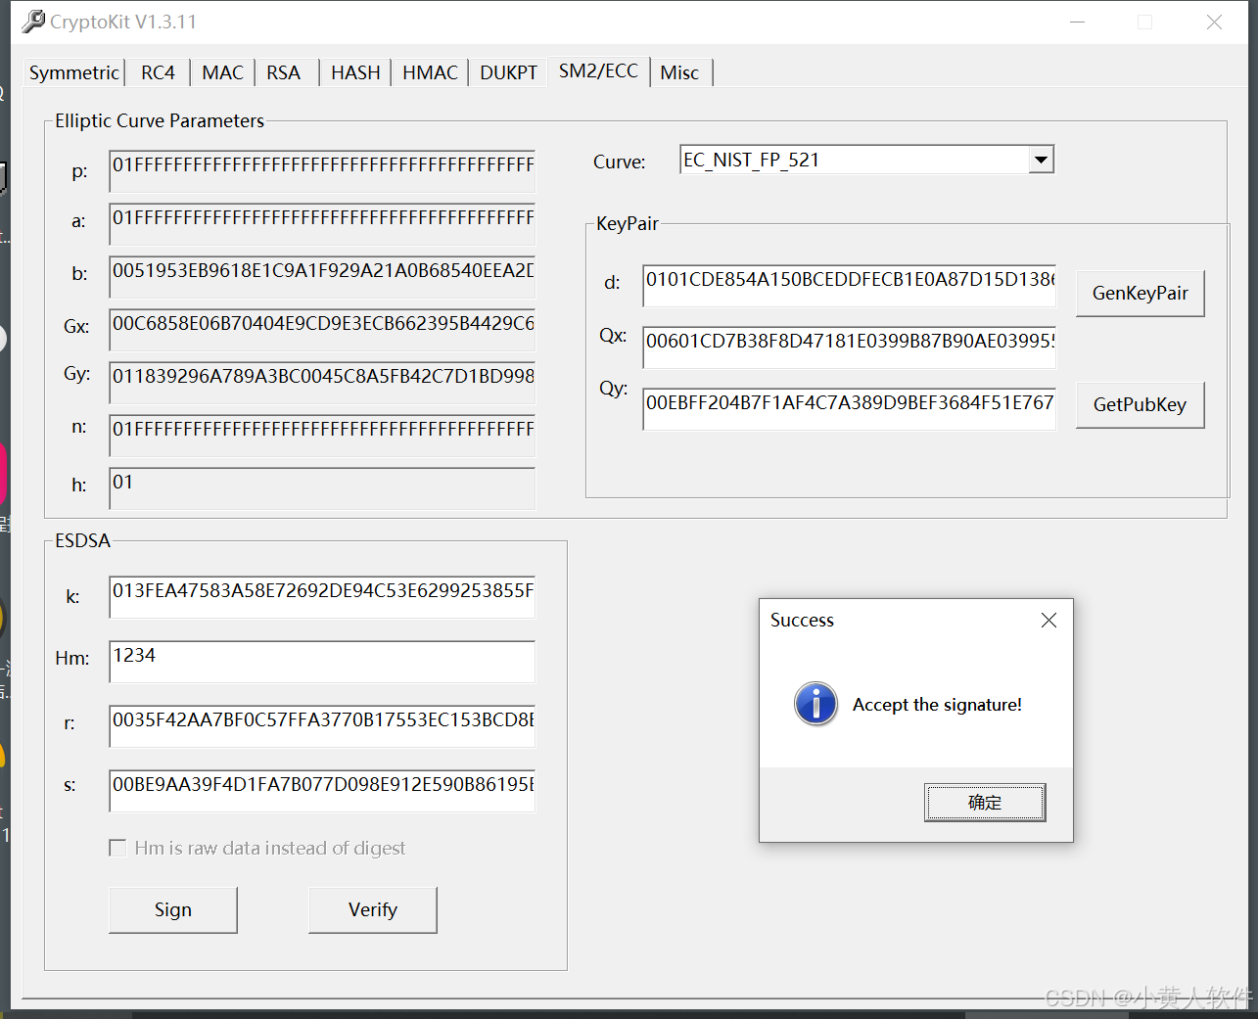Enable the Hm is raw data checkbox

tap(117, 848)
